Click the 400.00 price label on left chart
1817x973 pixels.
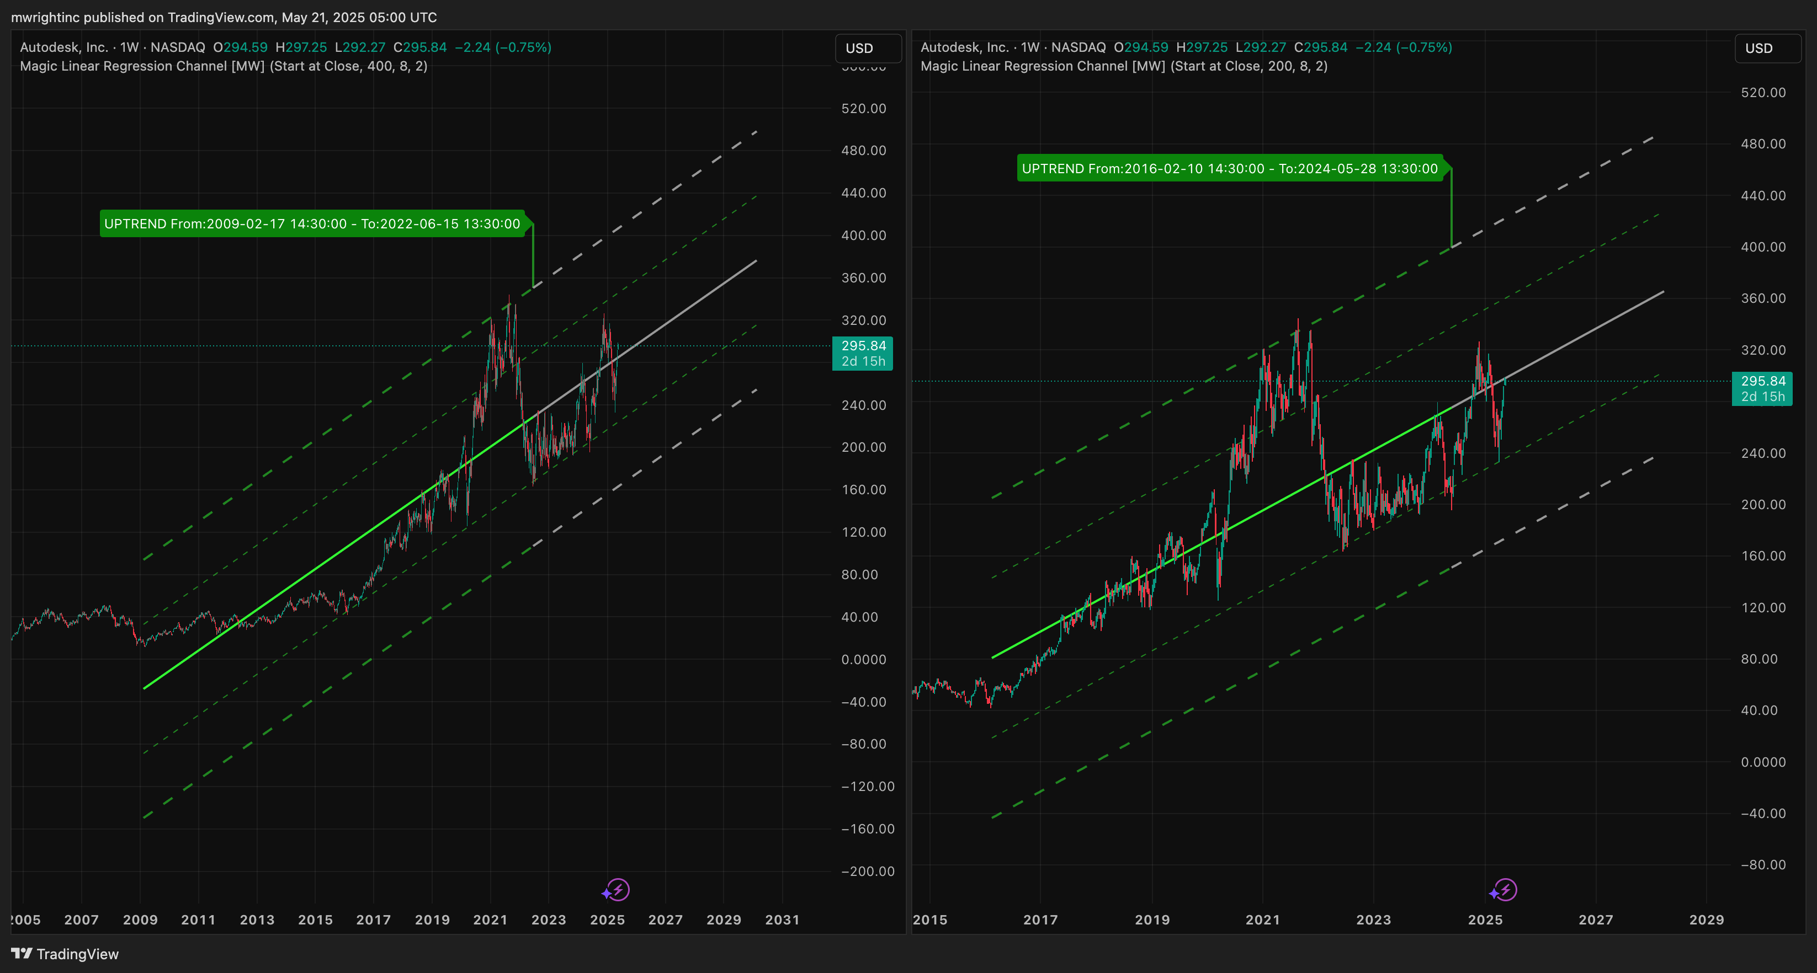863,235
